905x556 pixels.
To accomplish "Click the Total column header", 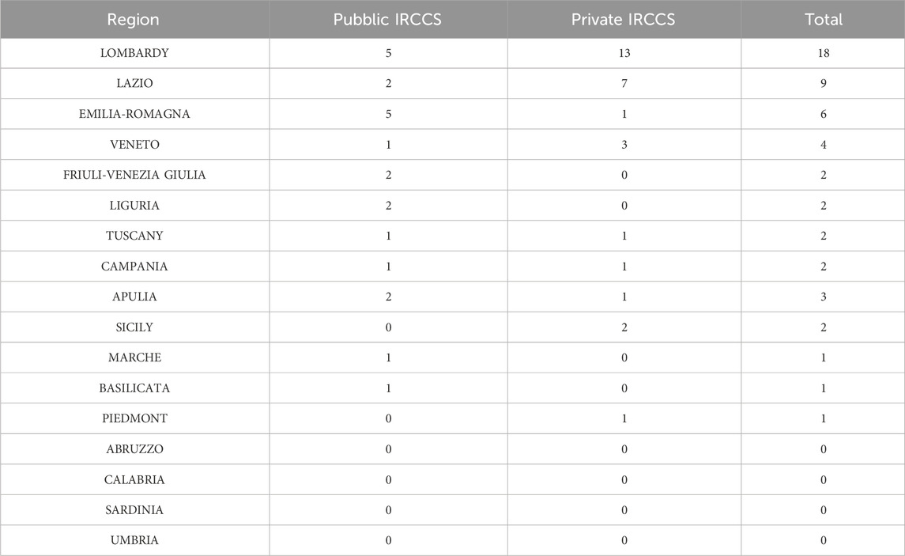I will (x=823, y=20).
